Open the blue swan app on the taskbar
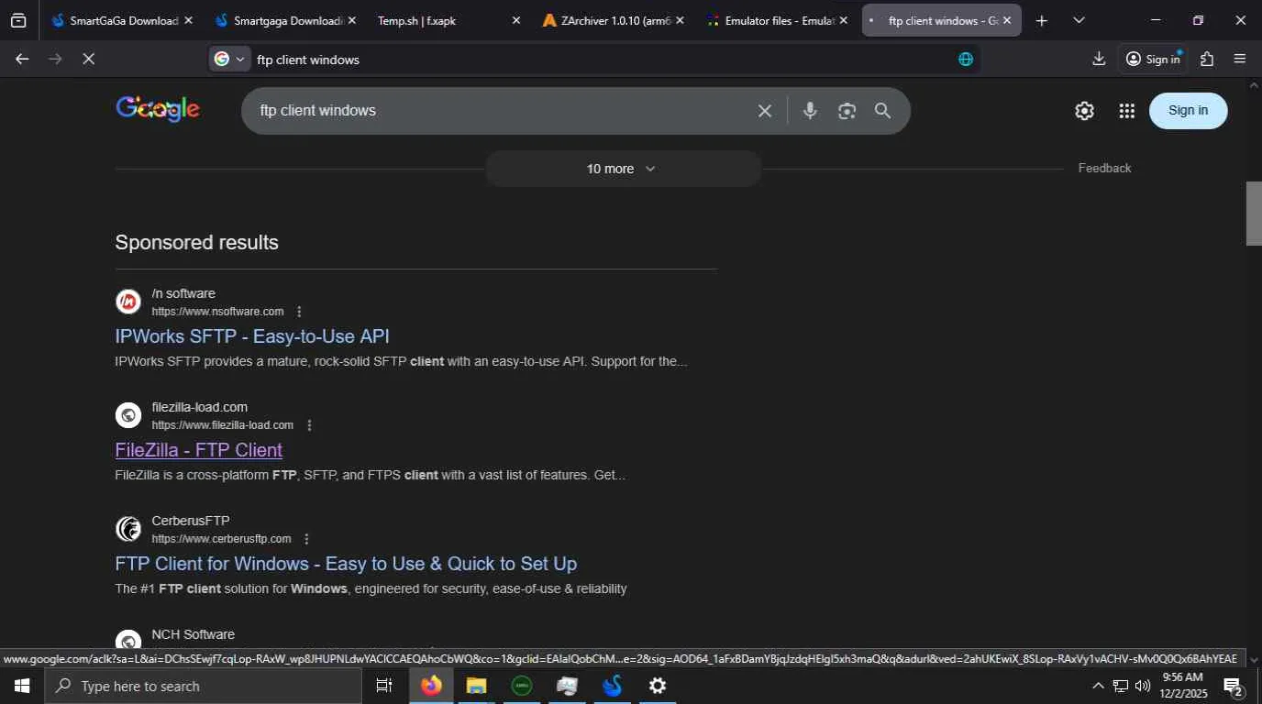The width and height of the screenshot is (1262, 704). click(x=612, y=686)
